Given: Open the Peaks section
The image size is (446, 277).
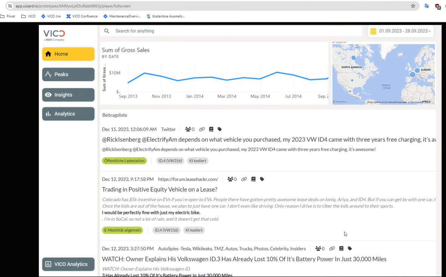Looking at the screenshot, I should [x=68, y=74].
